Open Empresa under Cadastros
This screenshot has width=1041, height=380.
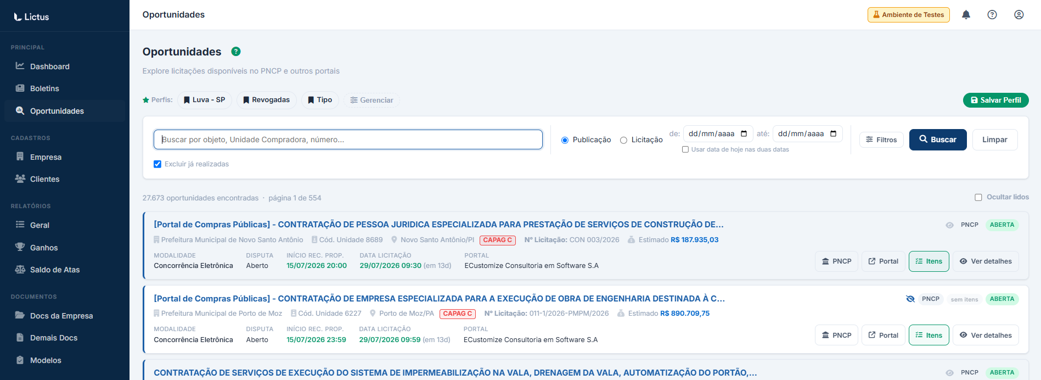(x=65, y=157)
